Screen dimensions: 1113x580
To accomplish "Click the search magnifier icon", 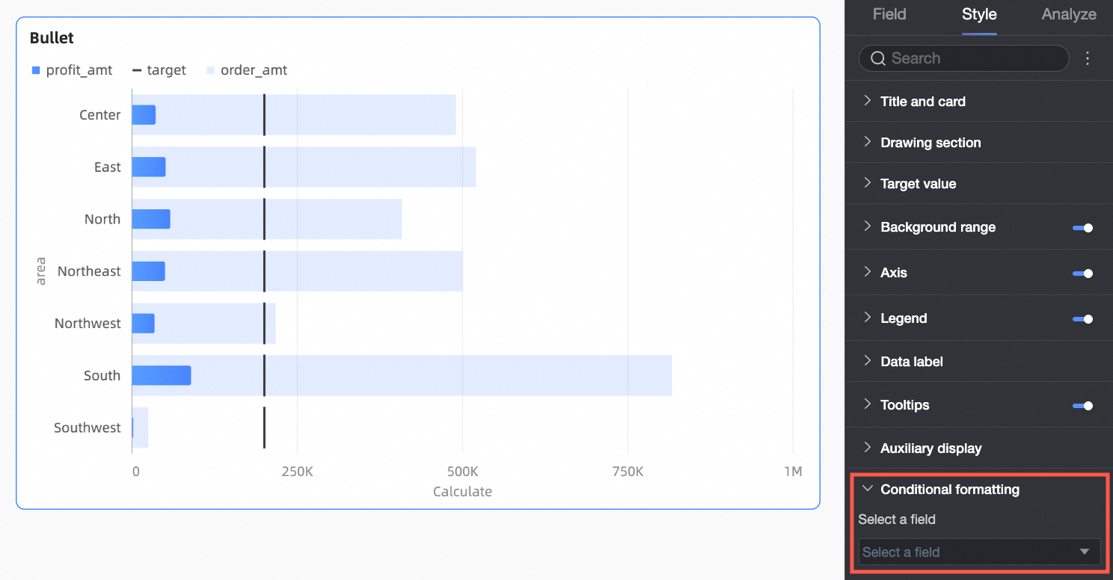I will (878, 58).
